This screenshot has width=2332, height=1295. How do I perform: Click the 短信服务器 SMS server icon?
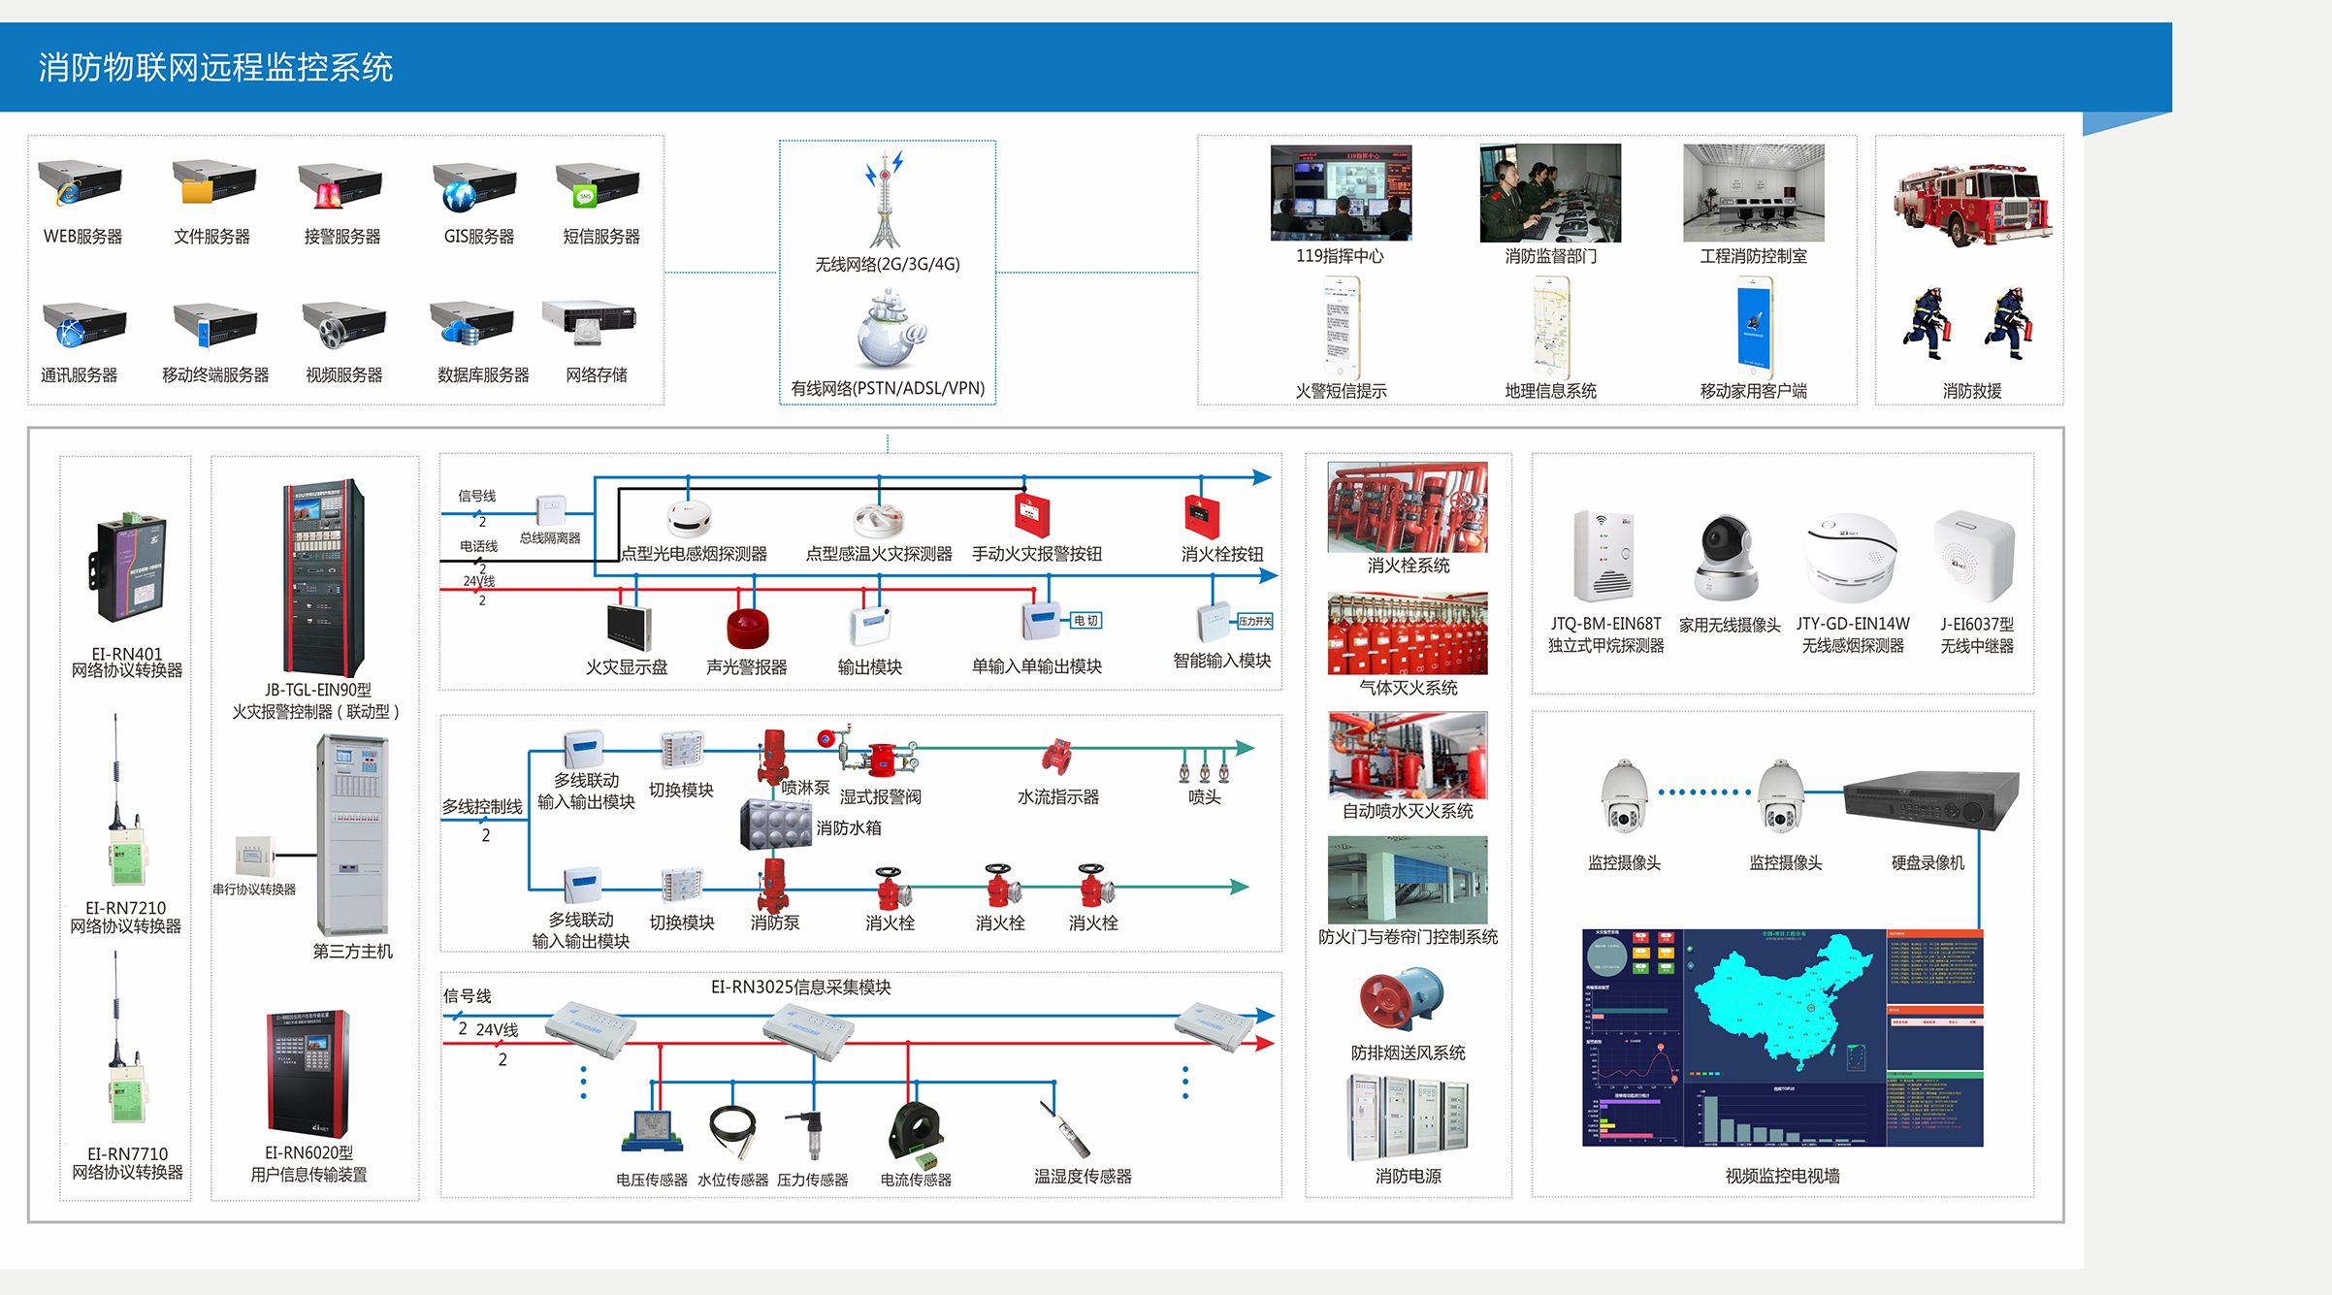point(598,184)
